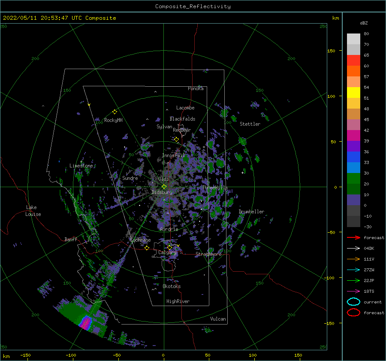Image resolution: width=386 pixels, height=361 pixels.
Task: Click the dBZ legend heading
Action: point(364,23)
